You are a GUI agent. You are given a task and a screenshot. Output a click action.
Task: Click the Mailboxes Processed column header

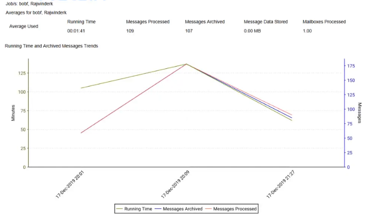tap(324, 22)
